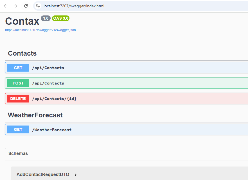Click the browser back arrow icon
The height and width of the screenshot is (180, 248).
pyautogui.click(x=6, y=6)
